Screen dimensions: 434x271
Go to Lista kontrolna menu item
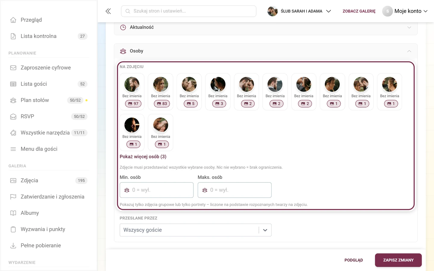click(x=39, y=36)
